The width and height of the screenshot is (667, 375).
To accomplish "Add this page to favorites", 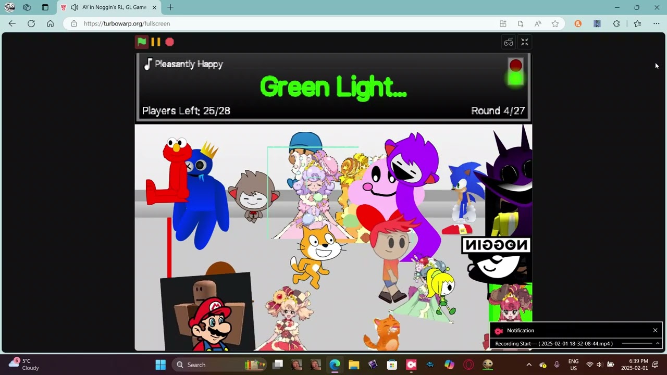I will (555, 23).
